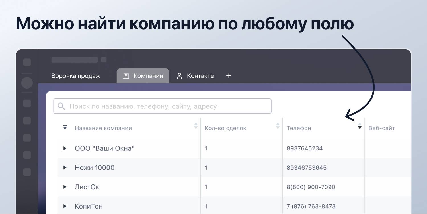
Task: Click the plus icon to add tab
Action: 229,76
